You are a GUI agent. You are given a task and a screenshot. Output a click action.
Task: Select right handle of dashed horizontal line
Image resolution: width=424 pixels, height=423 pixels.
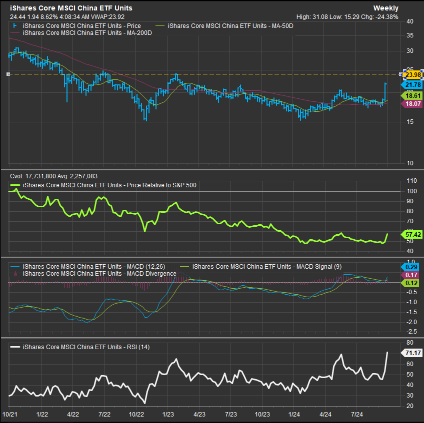pyautogui.click(x=401, y=74)
